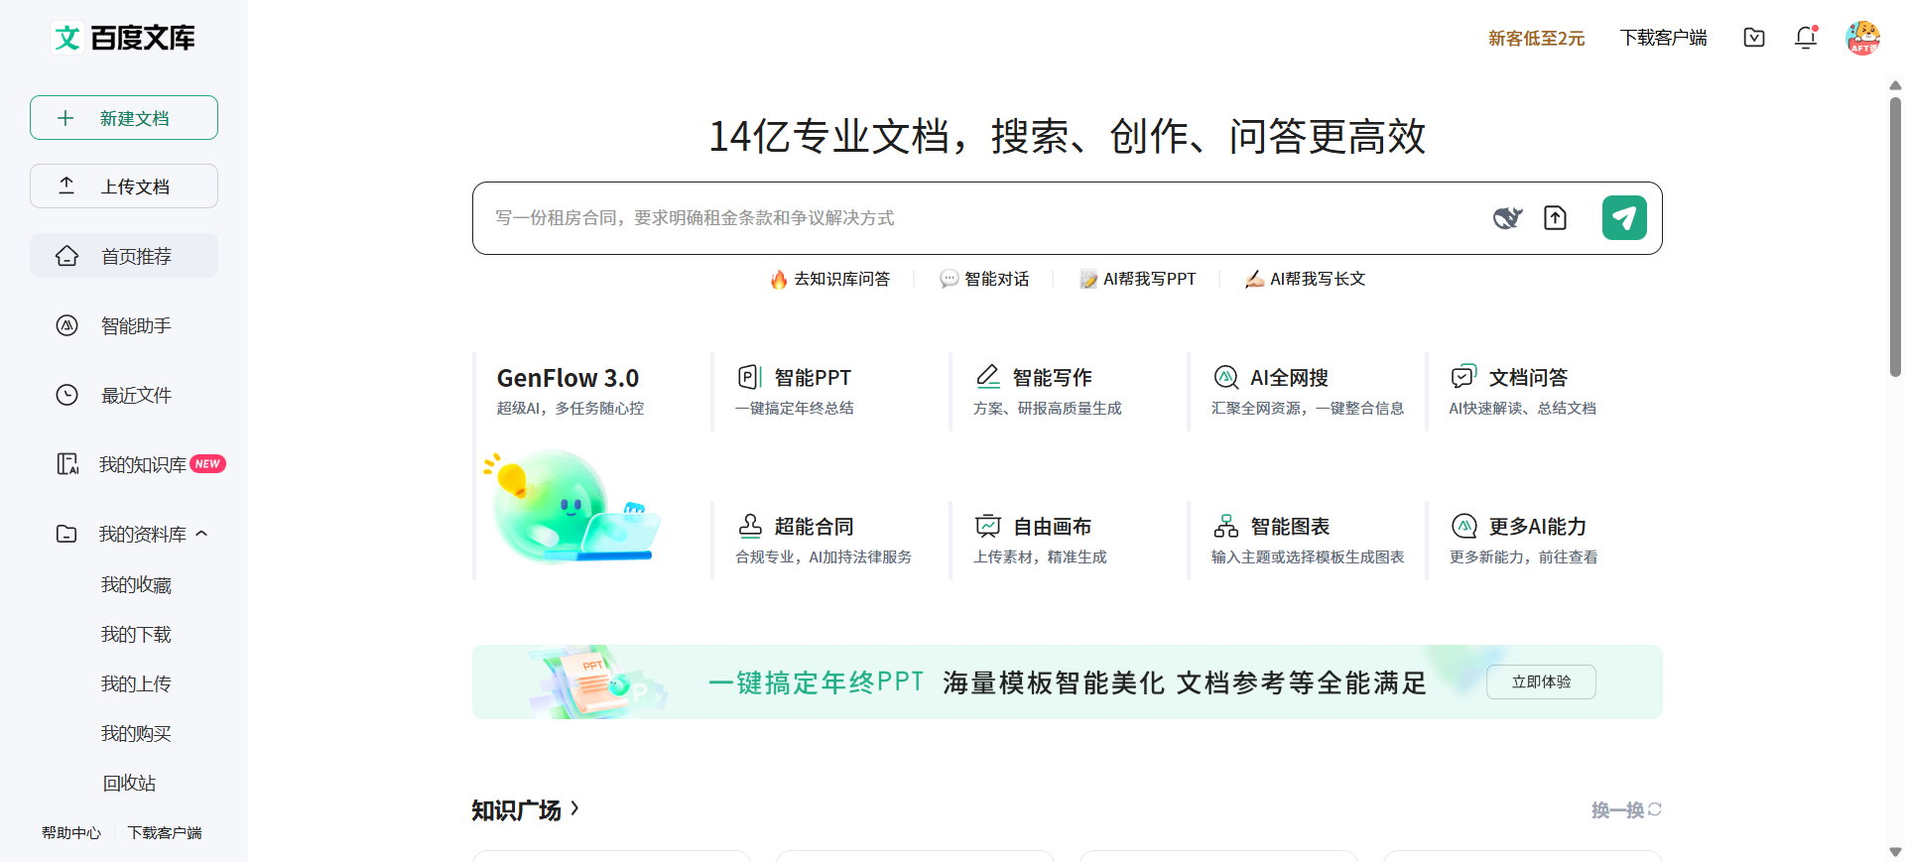1905x862 pixels.
Task: Open 我的下载 under resource library
Action: click(136, 635)
